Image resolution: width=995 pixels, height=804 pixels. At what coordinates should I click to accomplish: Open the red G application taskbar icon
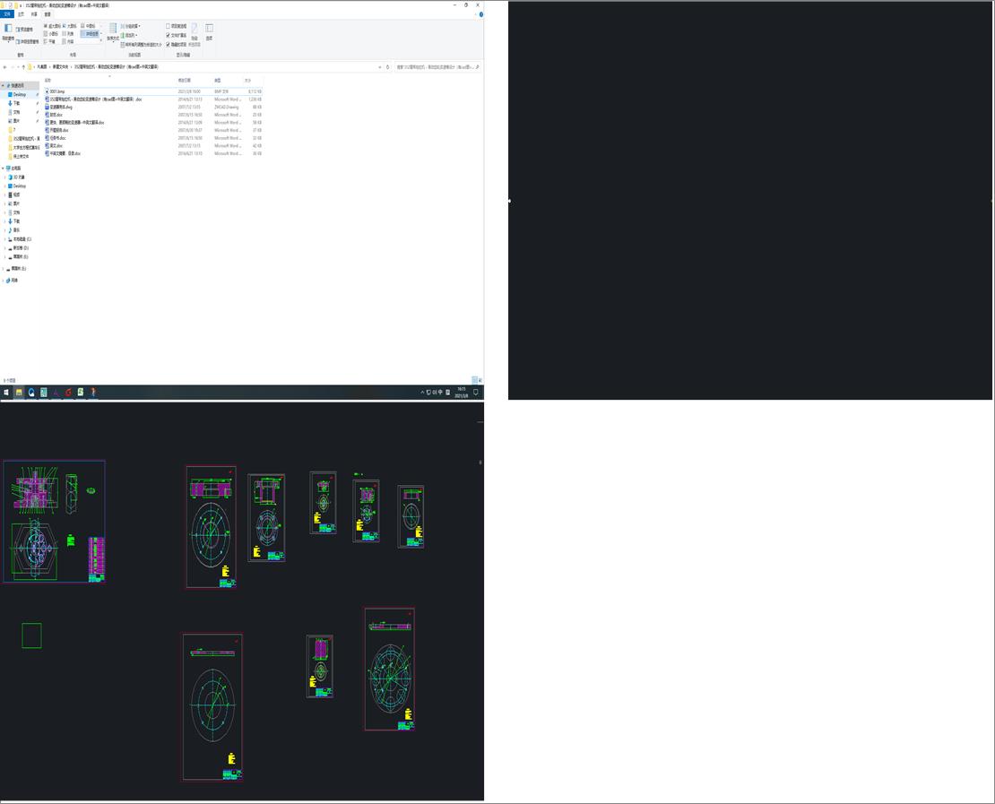(68, 393)
